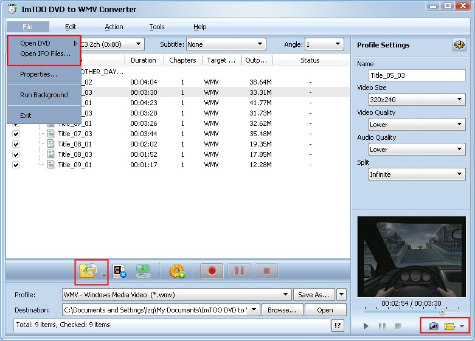Select Properties in the File menu
This screenshot has height=341, width=475.
tap(44, 74)
